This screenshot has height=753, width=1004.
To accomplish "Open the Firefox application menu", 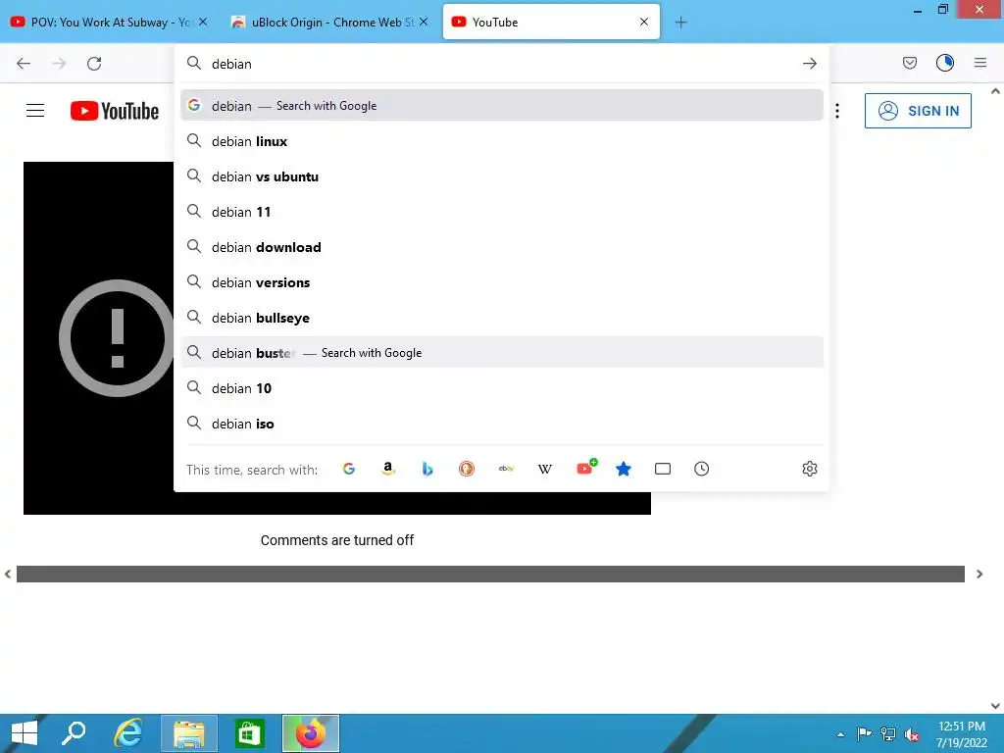I will (980, 63).
